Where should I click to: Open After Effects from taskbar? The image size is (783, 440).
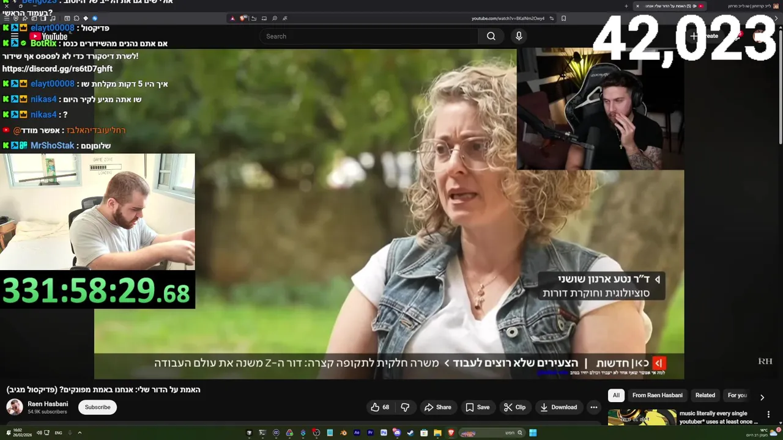357,433
